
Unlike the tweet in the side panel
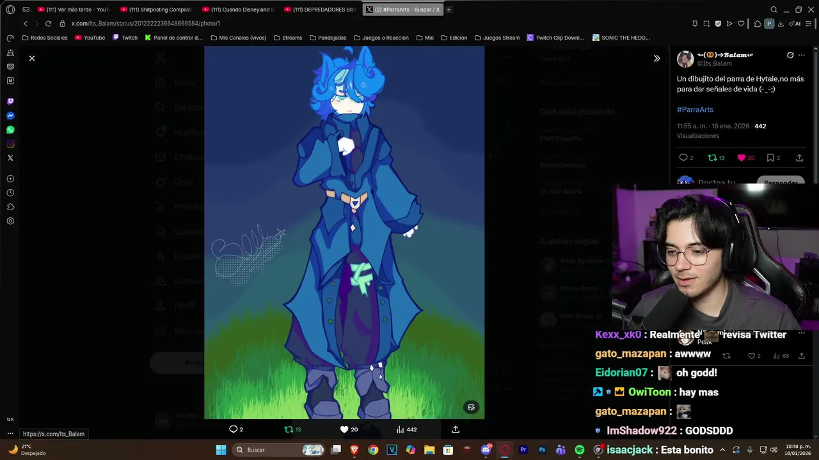[745, 158]
